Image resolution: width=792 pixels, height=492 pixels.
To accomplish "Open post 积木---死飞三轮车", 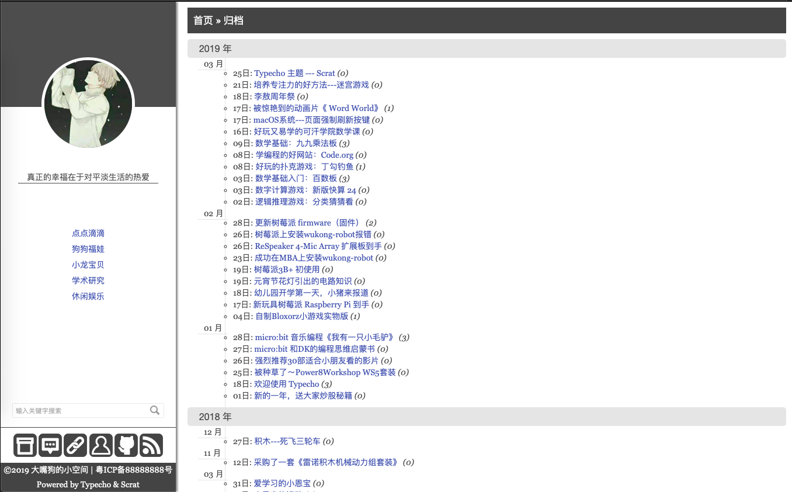I will pos(287,441).
